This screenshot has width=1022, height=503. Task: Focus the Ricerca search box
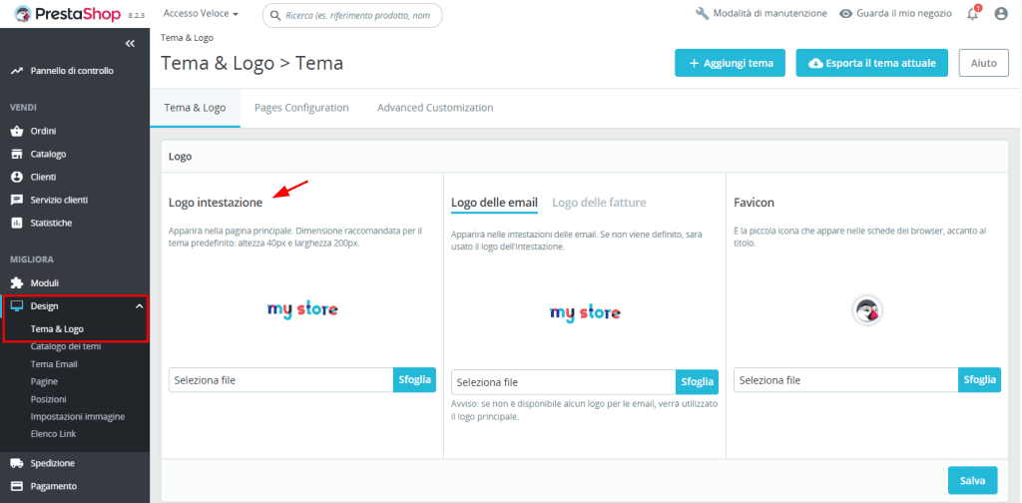[352, 16]
